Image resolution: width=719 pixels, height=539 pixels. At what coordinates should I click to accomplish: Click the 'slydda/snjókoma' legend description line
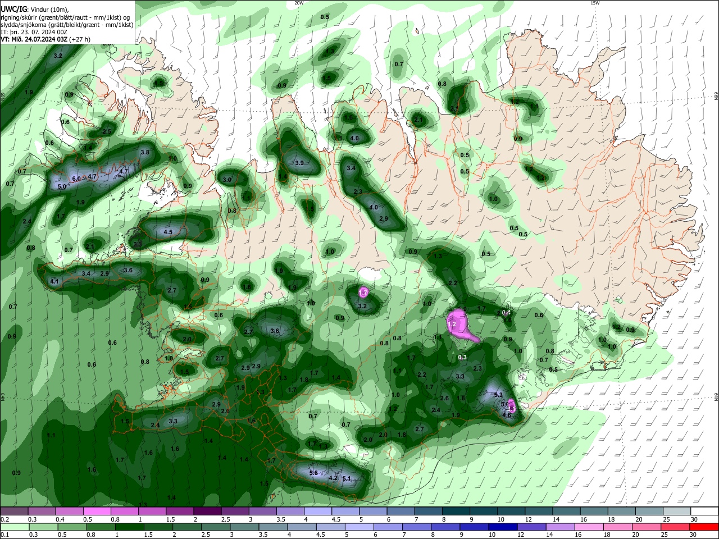[67, 25]
